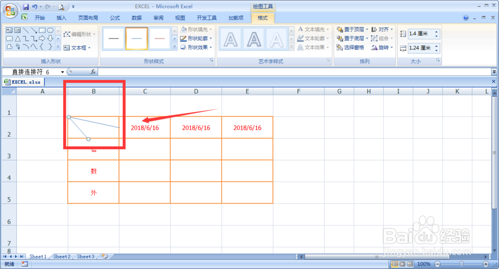This screenshot has width=499, height=269.
Task: Open Shape Styles dialog launcher
Action: point(212,60)
